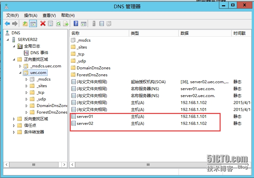254x178 pixels.
Task: Select the server02 host record
Action: 160,124
